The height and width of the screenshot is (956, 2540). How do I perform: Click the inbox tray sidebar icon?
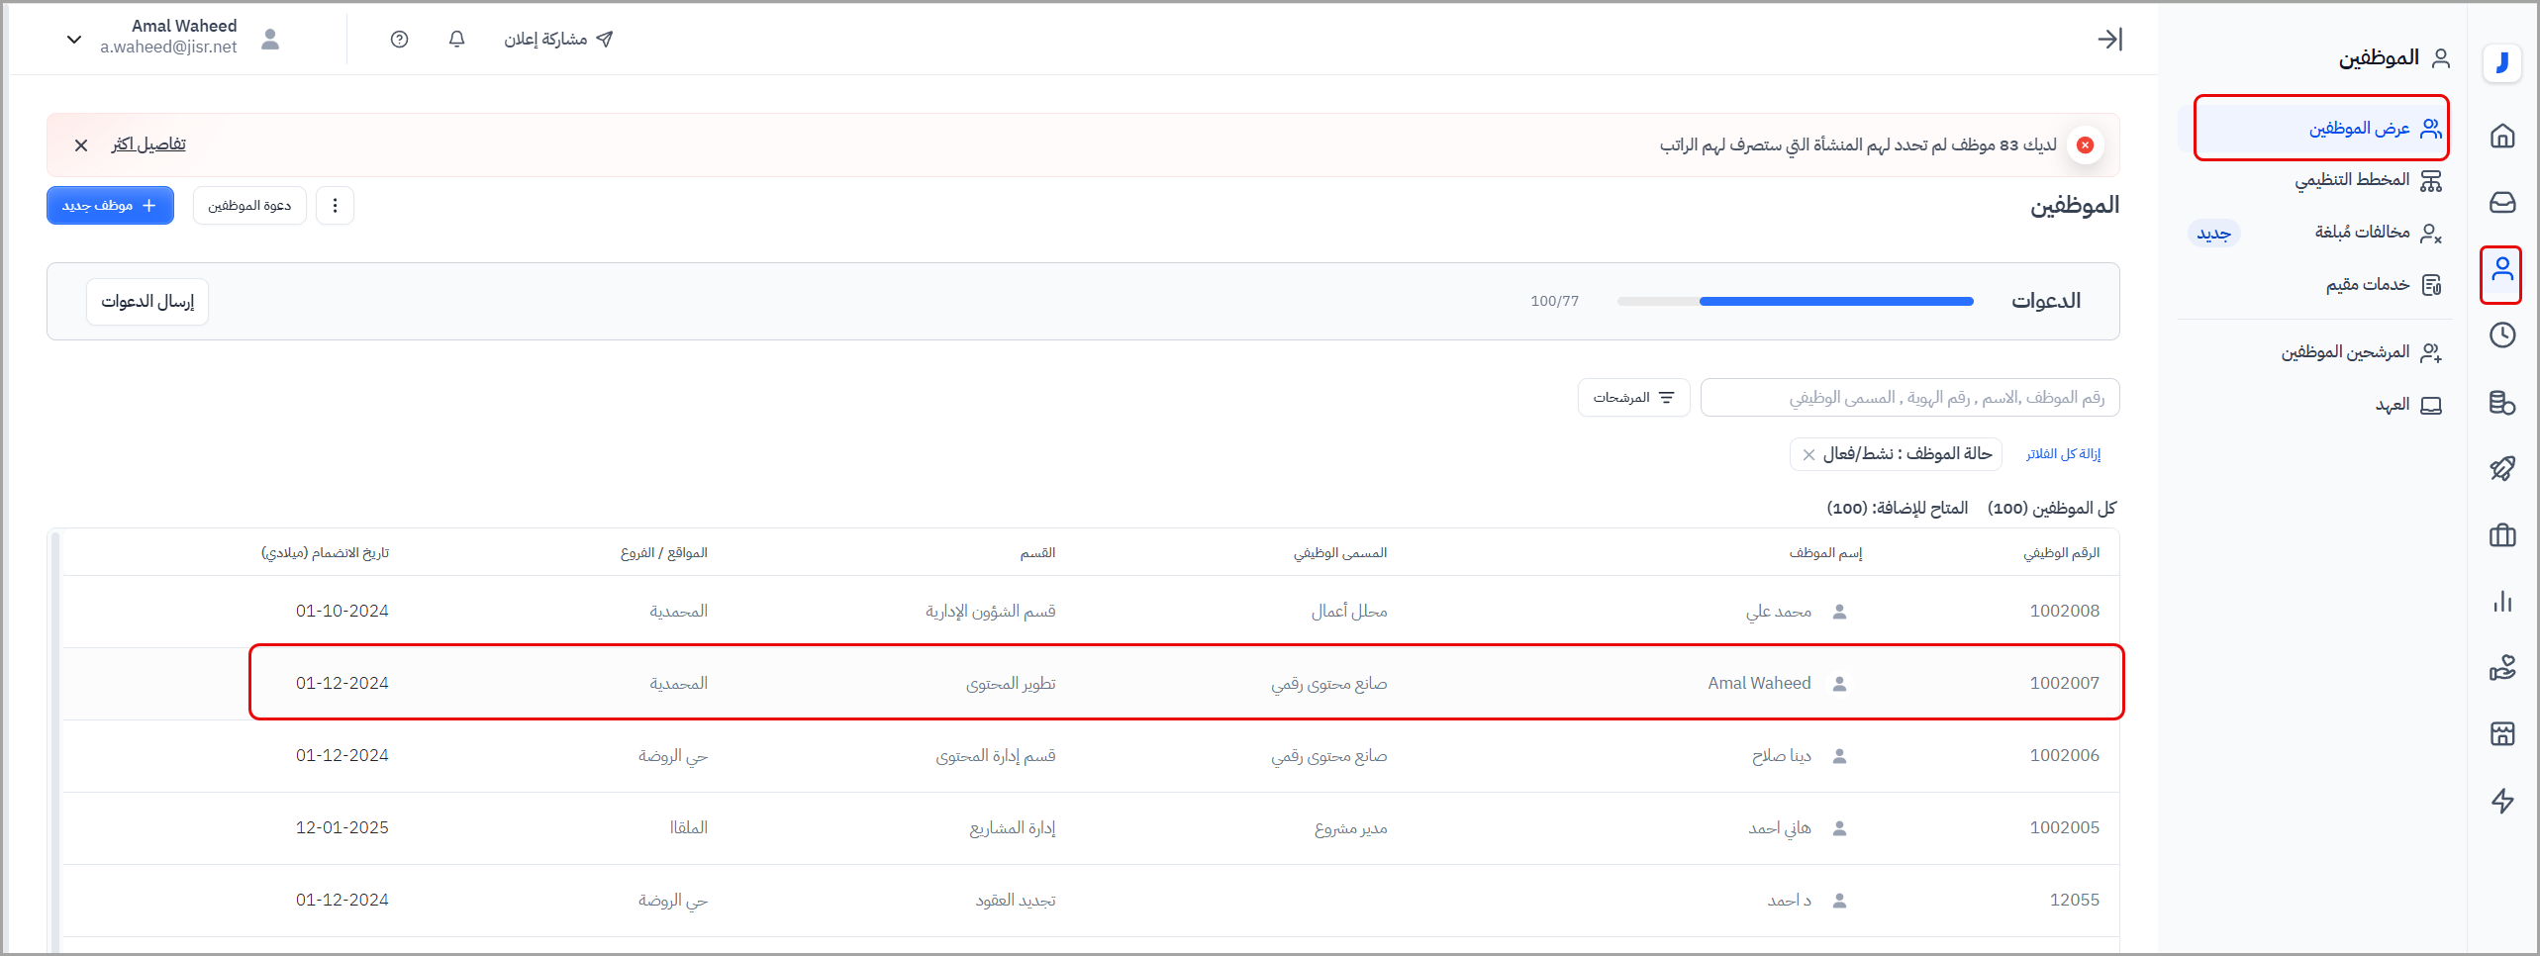pyautogui.click(x=2501, y=202)
